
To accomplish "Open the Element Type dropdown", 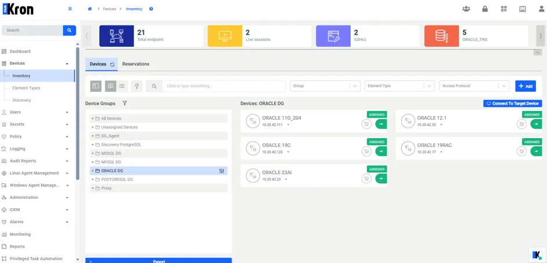I will pos(400,86).
